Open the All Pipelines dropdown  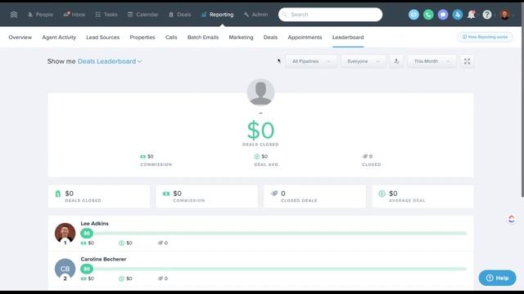(x=311, y=61)
